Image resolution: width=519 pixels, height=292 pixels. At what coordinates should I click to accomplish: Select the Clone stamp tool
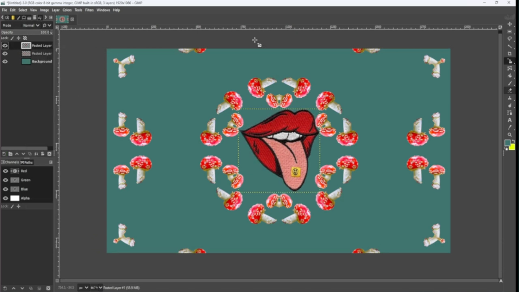(x=510, y=98)
